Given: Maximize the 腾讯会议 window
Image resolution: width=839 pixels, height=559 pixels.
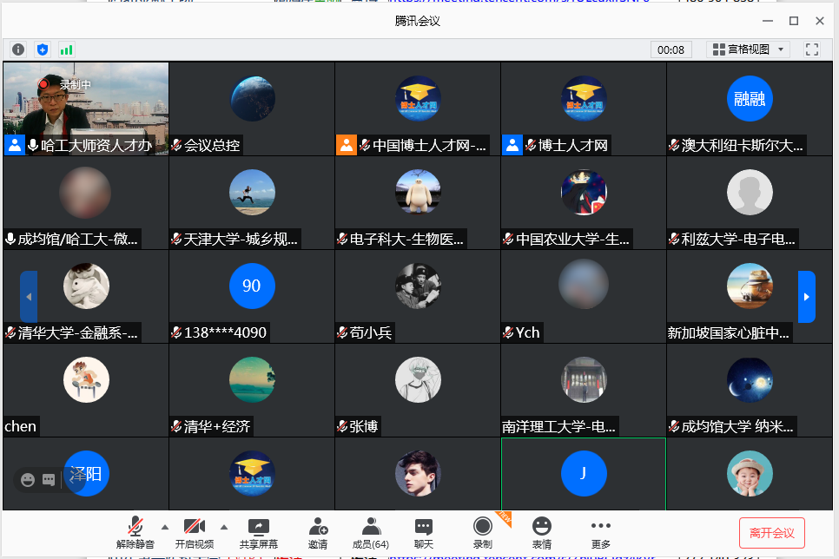Looking at the screenshot, I should pos(794,21).
